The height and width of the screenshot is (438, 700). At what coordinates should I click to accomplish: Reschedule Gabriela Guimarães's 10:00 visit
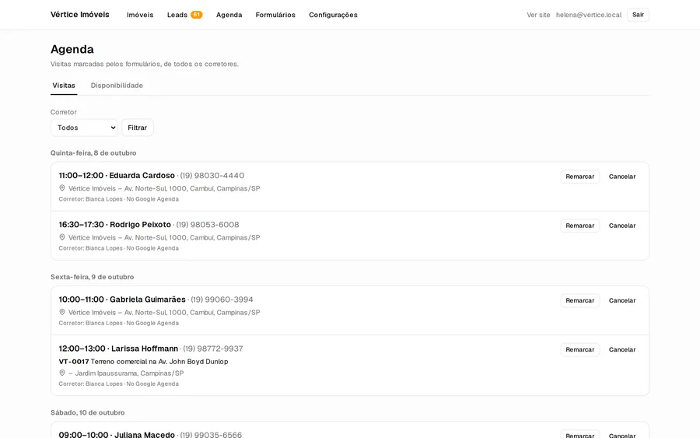pos(580,300)
